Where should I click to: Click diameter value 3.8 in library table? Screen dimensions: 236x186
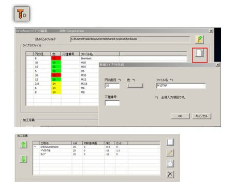click(37, 84)
